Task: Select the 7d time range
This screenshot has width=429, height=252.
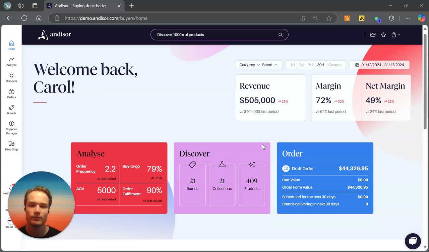Action: 310,65
